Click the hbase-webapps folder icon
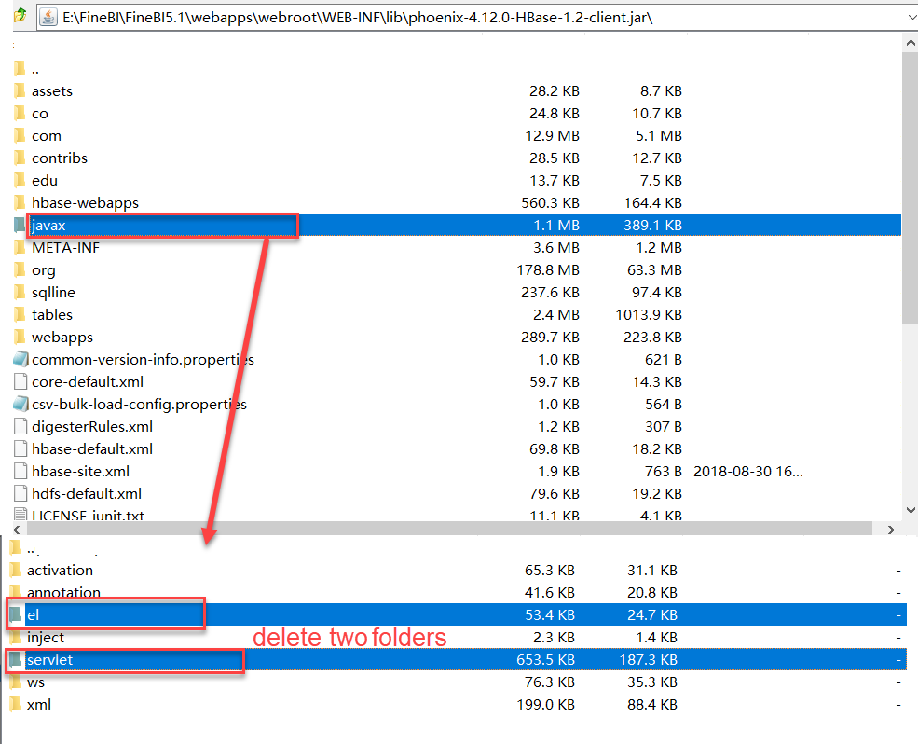 (x=20, y=202)
